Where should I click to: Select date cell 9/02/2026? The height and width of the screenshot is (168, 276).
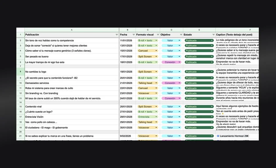pos(128,136)
